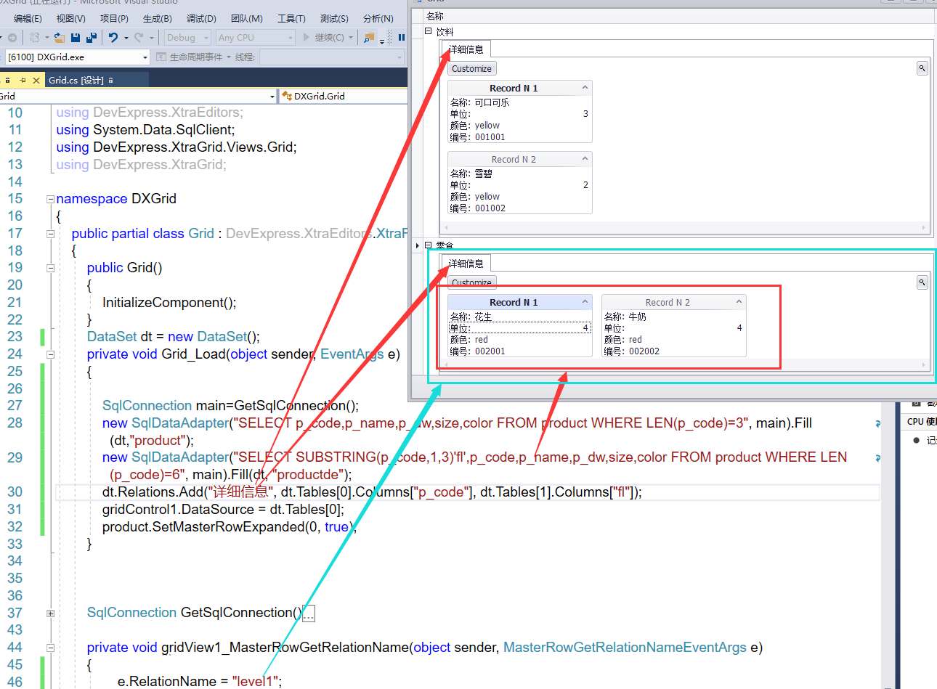Click the Undo icon
The height and width of the screenshot is (689, 937).
pos(113,38)
